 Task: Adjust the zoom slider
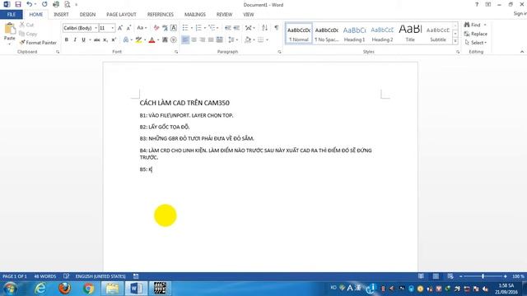coord(483,276)
